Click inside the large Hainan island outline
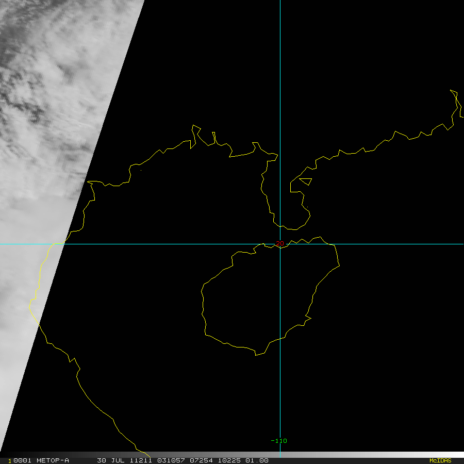This screenshot has height=464, width=464. click(267, 296)
